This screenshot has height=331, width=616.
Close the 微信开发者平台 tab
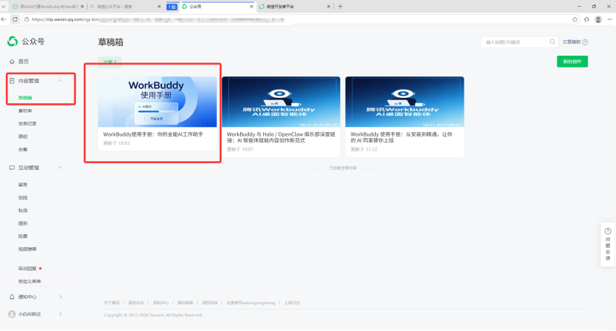tap(328, 6)
